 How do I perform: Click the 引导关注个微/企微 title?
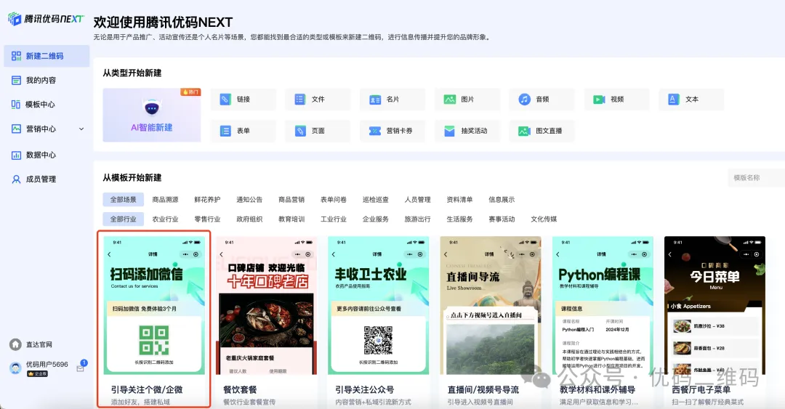(147, 389)
